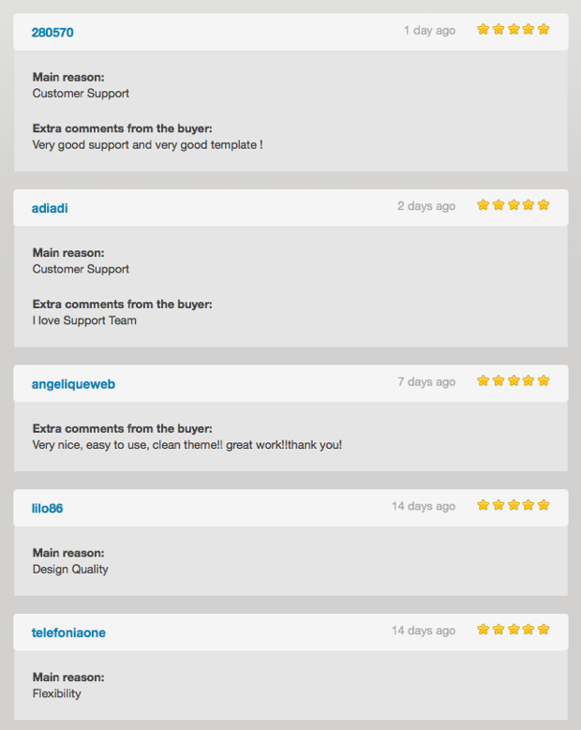Open the telefoniaone profile link
The width and height of the screenshot is (581, 730).
click(x=68, y=633)
